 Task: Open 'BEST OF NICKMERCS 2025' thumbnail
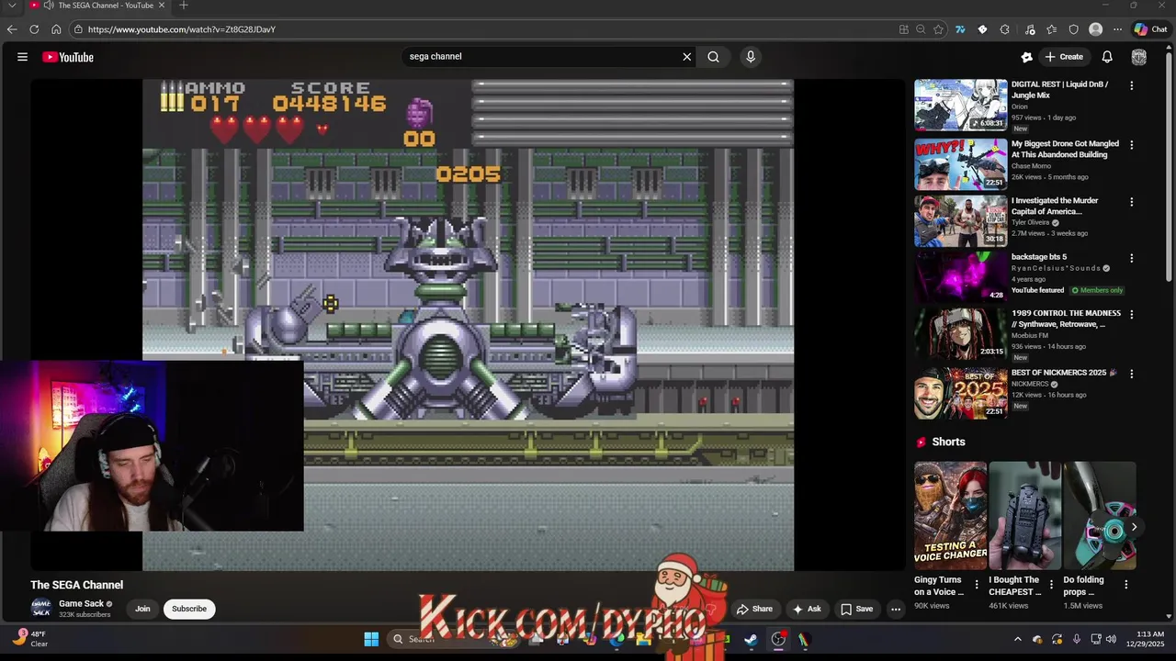960,393
